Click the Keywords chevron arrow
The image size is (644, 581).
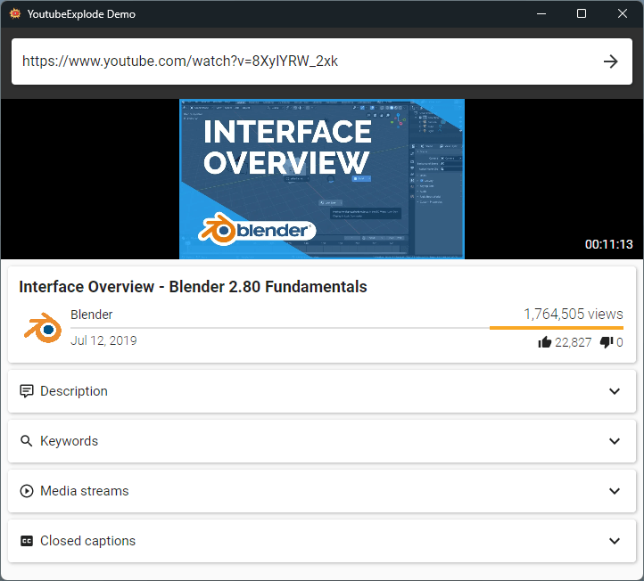coord(614,441)
